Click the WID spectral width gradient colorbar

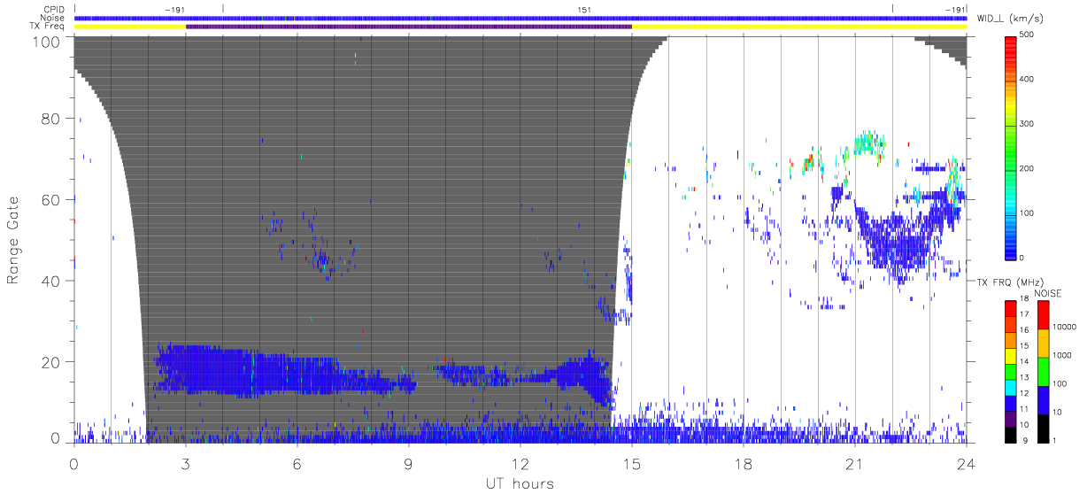[x=1011, y=147]
